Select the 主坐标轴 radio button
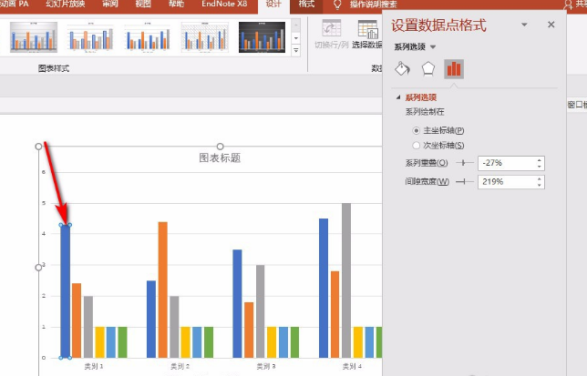Viewport: 587px width, 376px height. pos(417,131)
